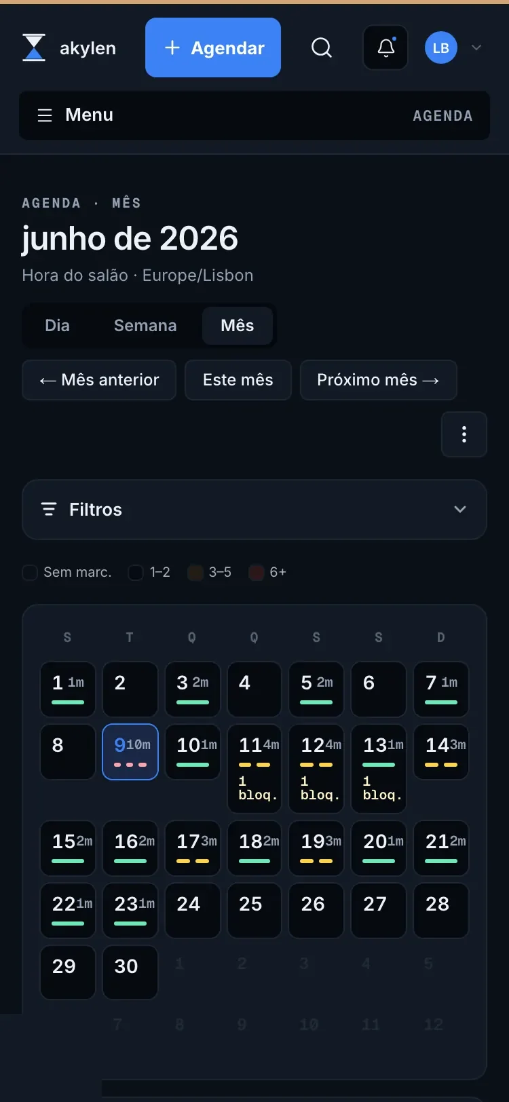Click the Filtros filter lines icon
This screenshot has width=509, height=1102.
pos(49,509)
